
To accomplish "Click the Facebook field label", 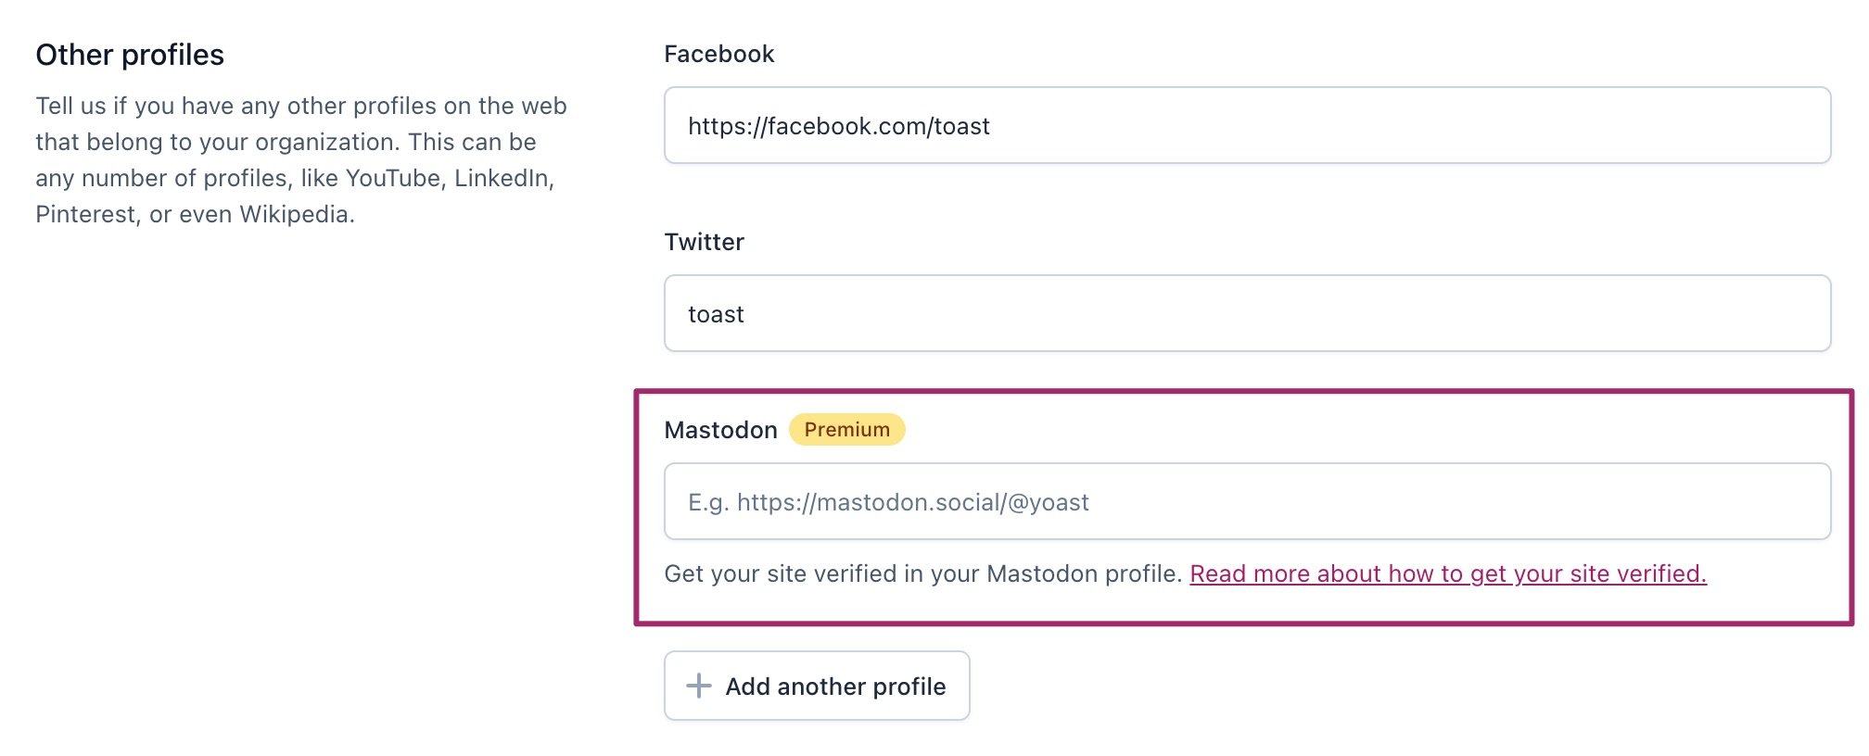I will click(718, 53).
